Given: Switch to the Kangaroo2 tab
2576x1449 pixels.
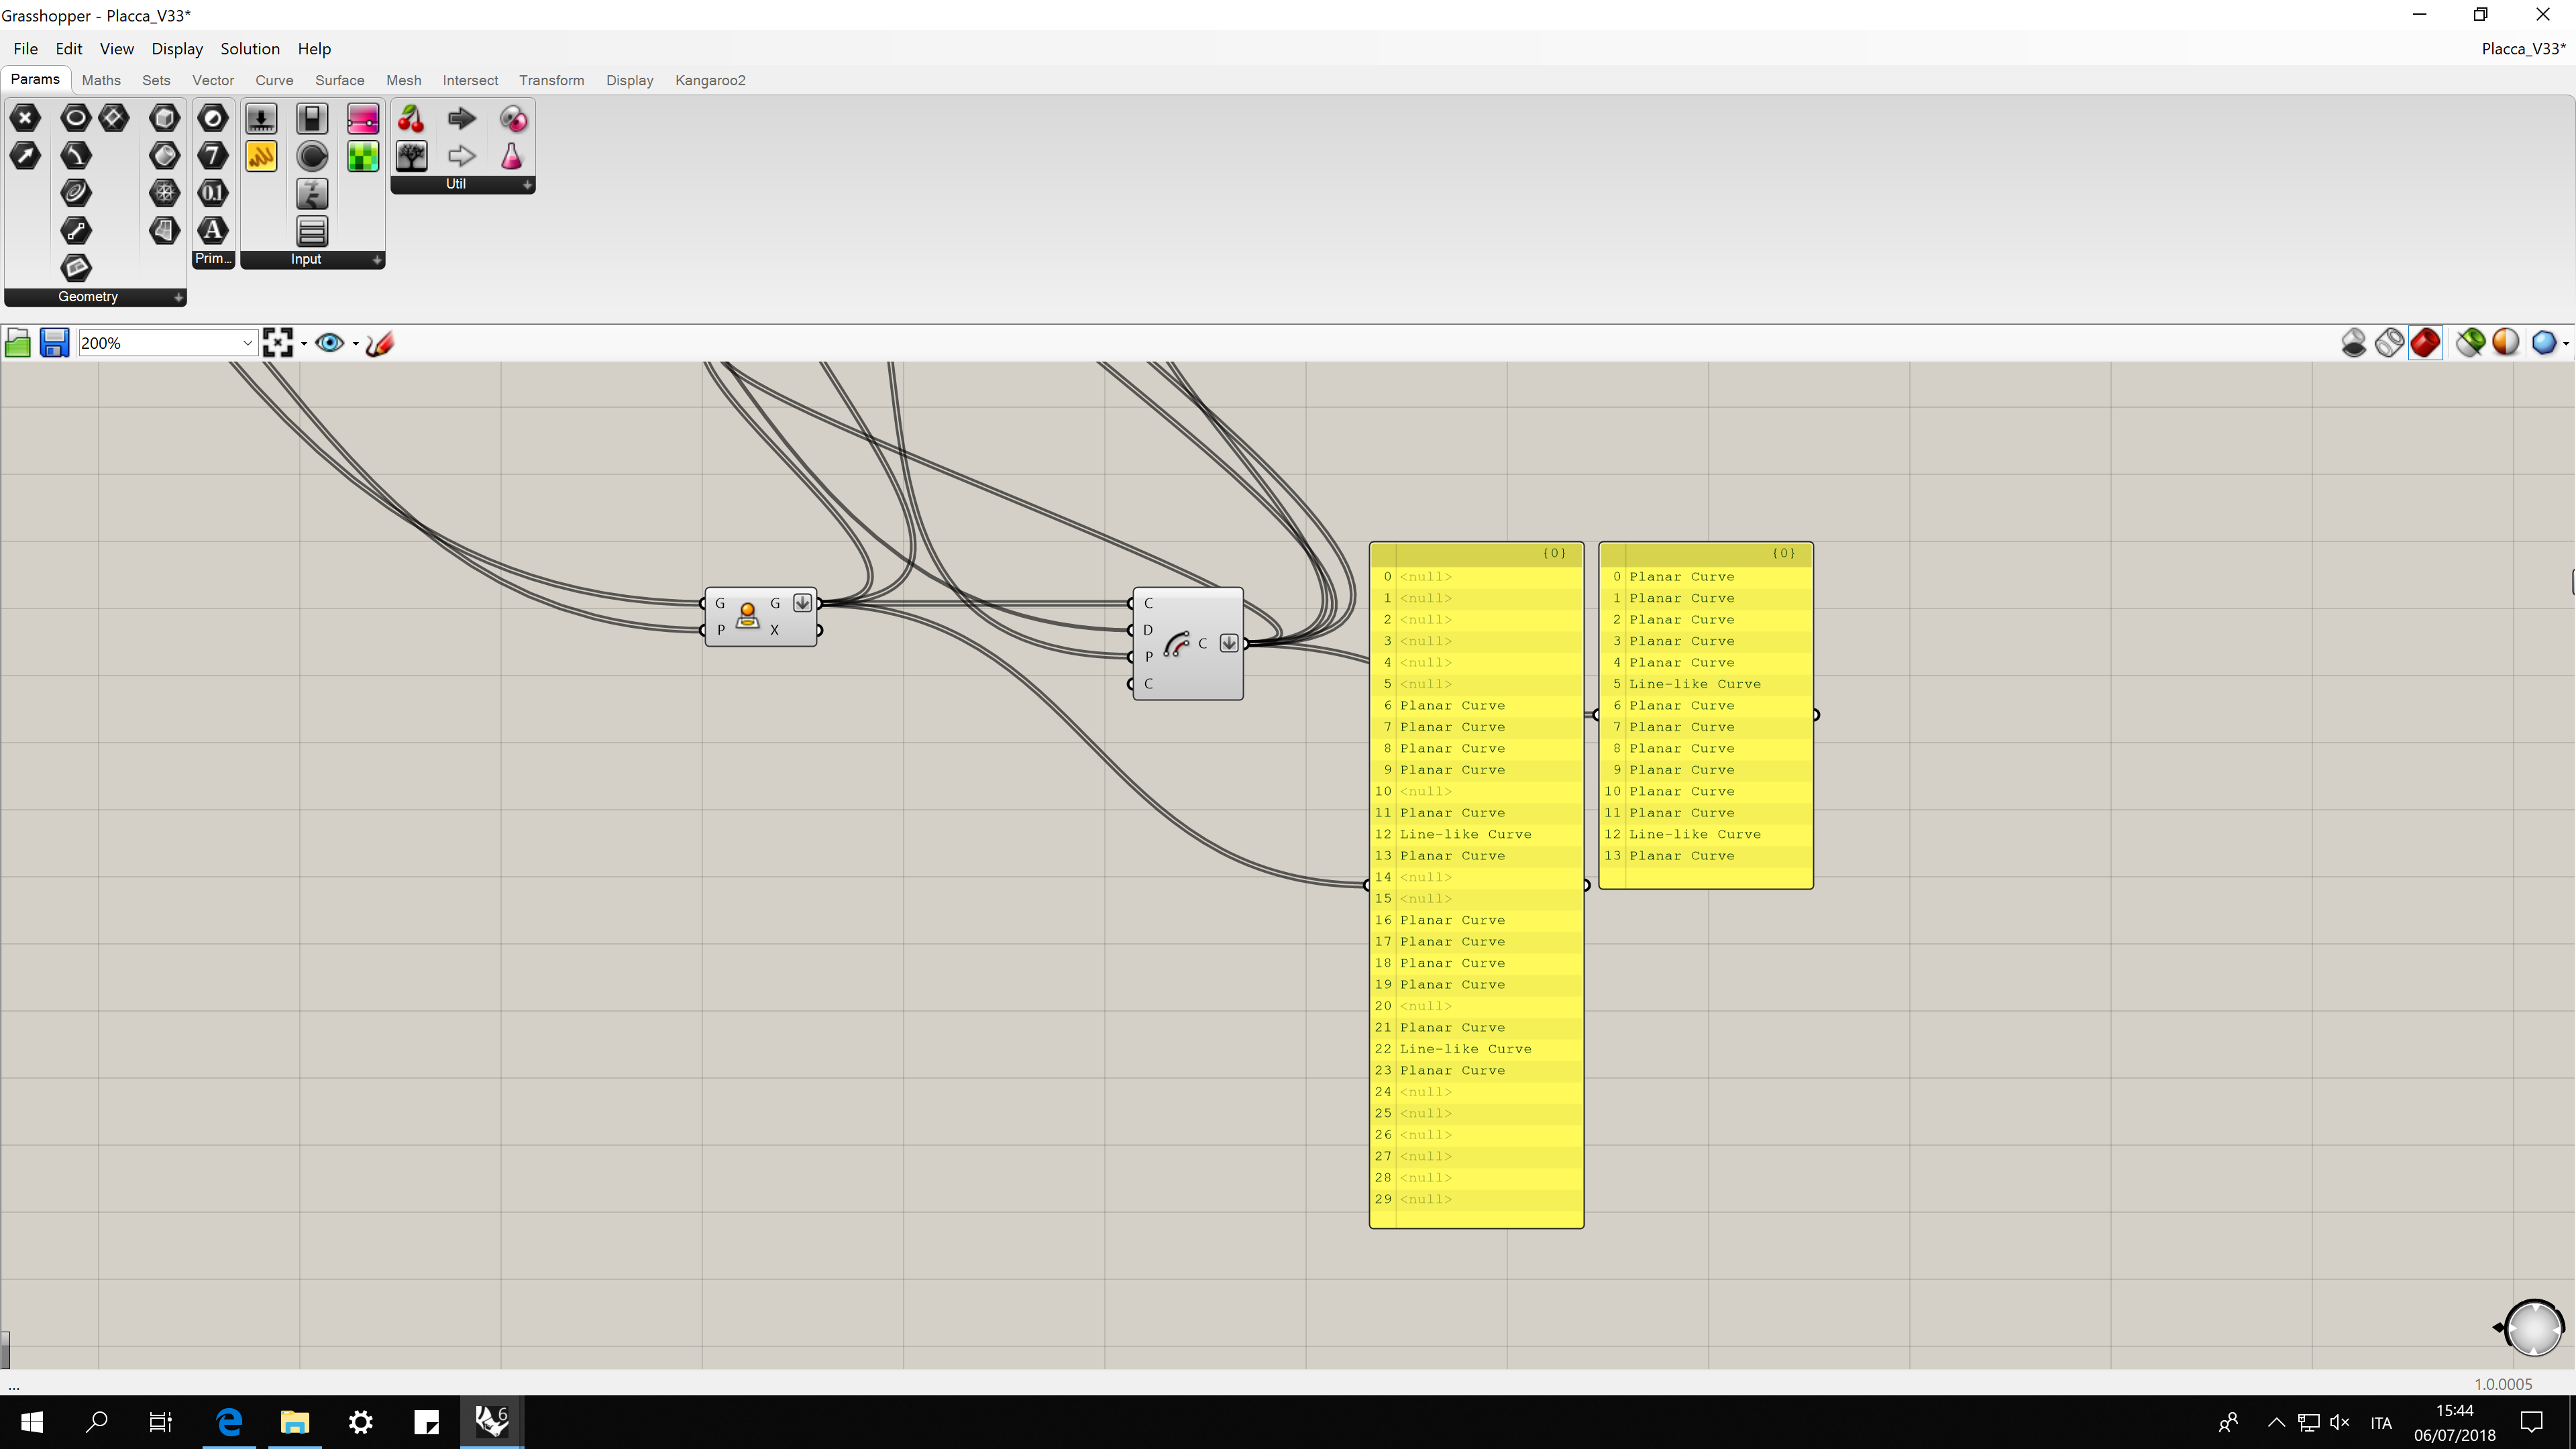Looking at the screenshot, I should [710, 80].
